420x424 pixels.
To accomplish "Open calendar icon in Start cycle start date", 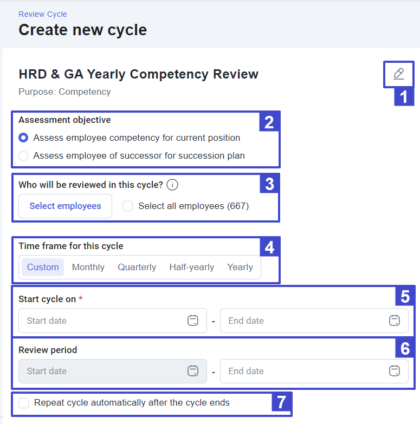I will pos(193,321).
